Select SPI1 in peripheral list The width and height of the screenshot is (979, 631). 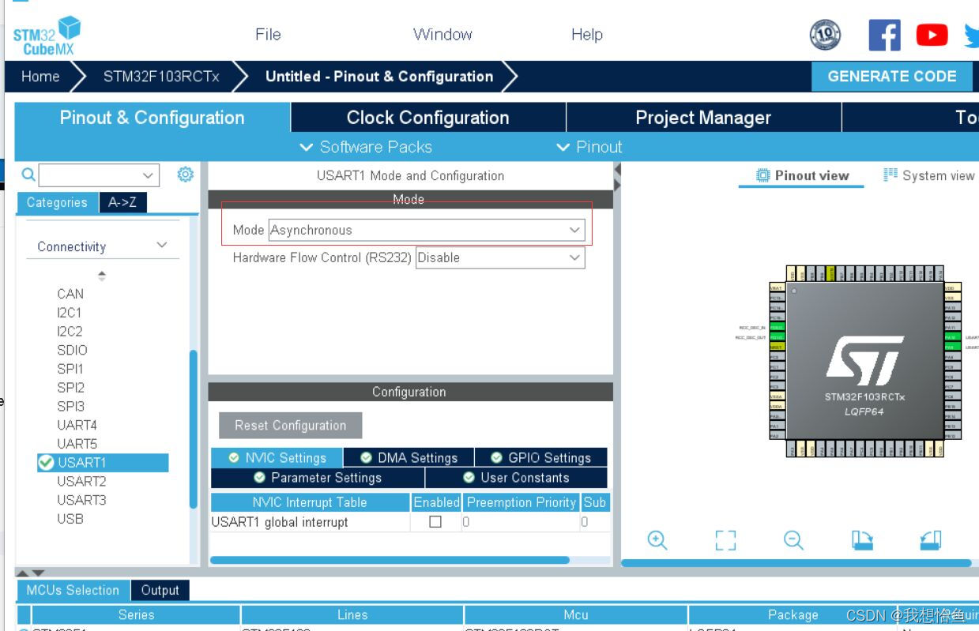(x=70, y=369)
